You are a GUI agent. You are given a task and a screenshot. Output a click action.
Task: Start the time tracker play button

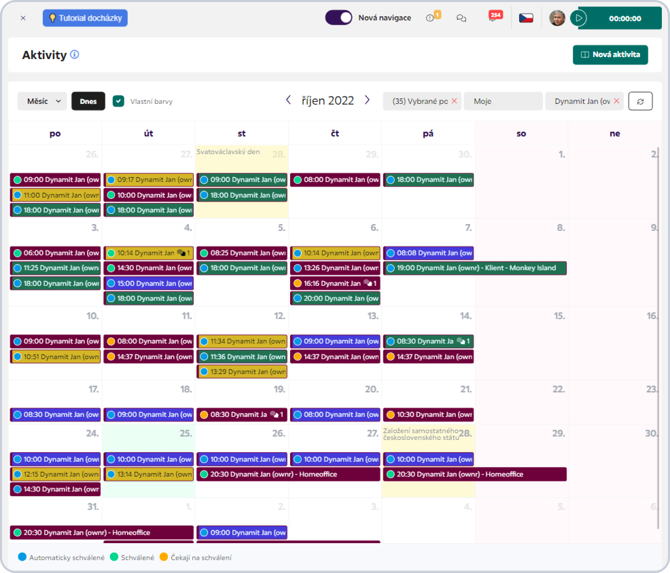(579, 18)
